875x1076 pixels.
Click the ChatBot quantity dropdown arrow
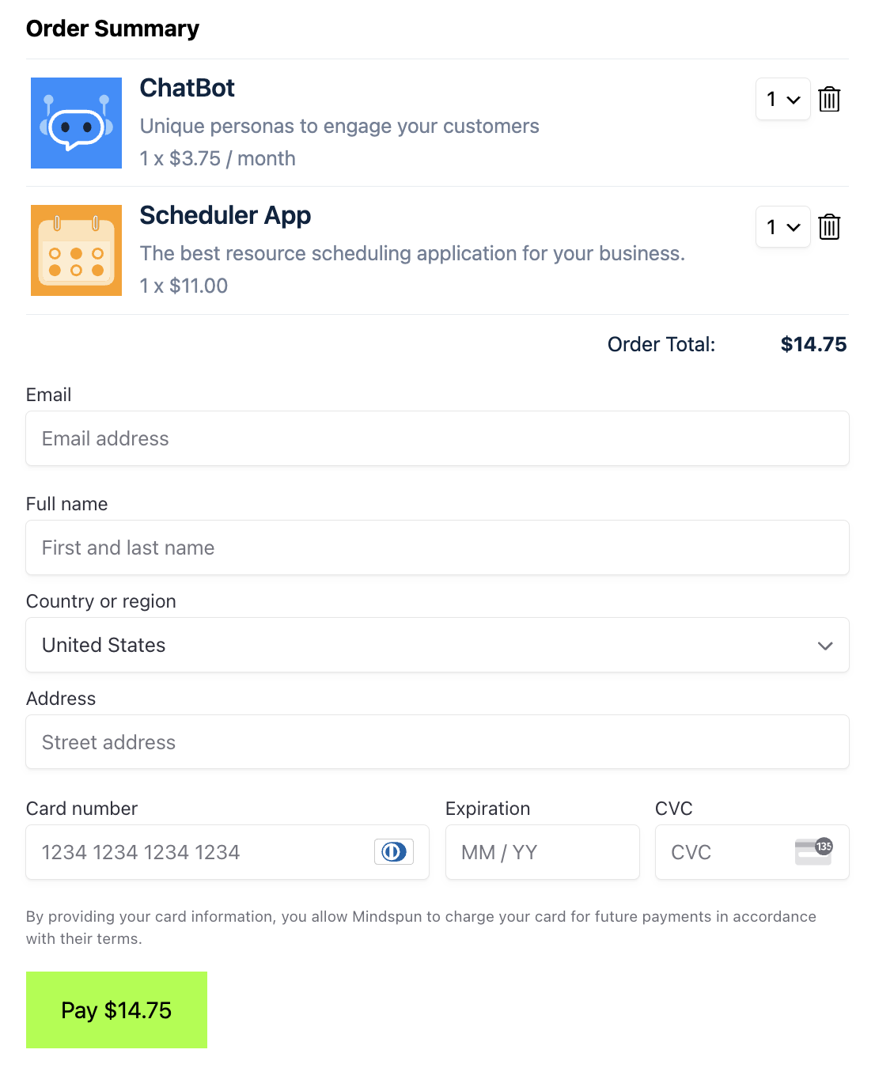794,100
